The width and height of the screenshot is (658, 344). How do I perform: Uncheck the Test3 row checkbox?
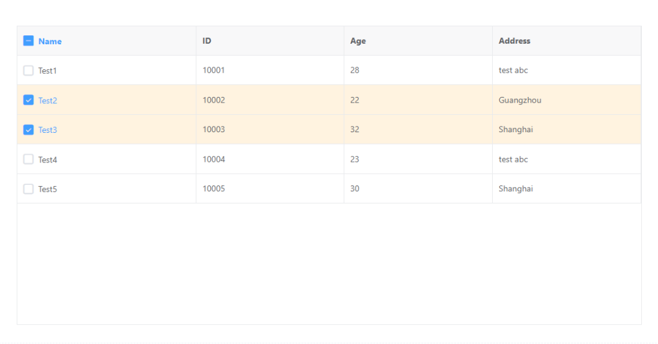click(28, 130)
